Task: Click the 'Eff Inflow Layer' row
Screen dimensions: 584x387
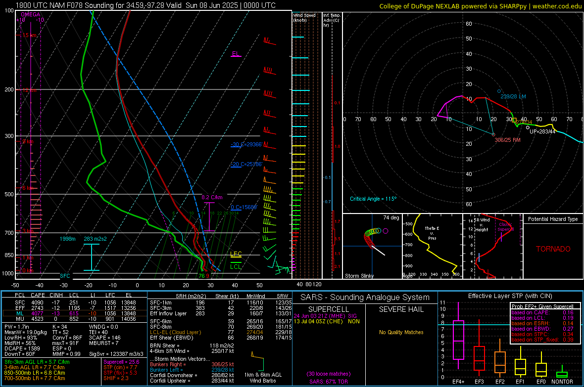Action: click(x=221, y=313)
